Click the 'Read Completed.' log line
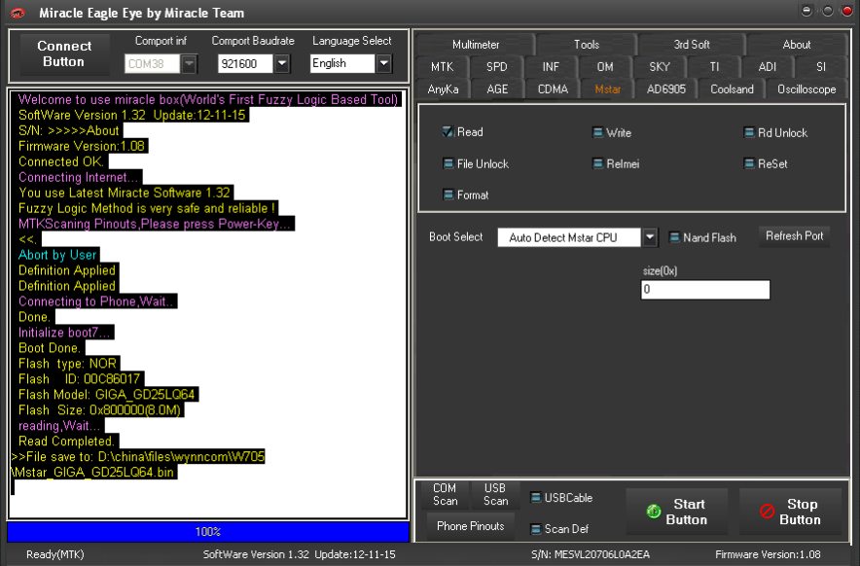Screen dimensions: 860x566 pyautogui.click(x=66, y=442)
